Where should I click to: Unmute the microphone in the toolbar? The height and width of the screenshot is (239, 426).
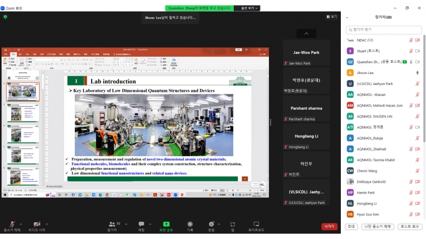pyautogui.click(x=12, y=224)
